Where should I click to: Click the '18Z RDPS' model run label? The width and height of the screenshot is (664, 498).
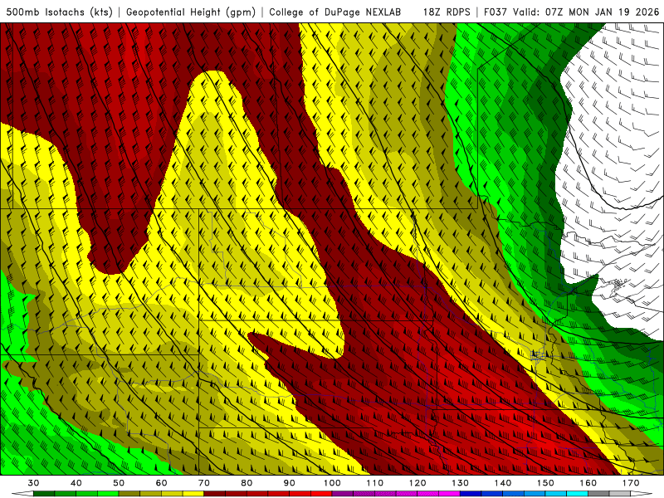[447, 12]
